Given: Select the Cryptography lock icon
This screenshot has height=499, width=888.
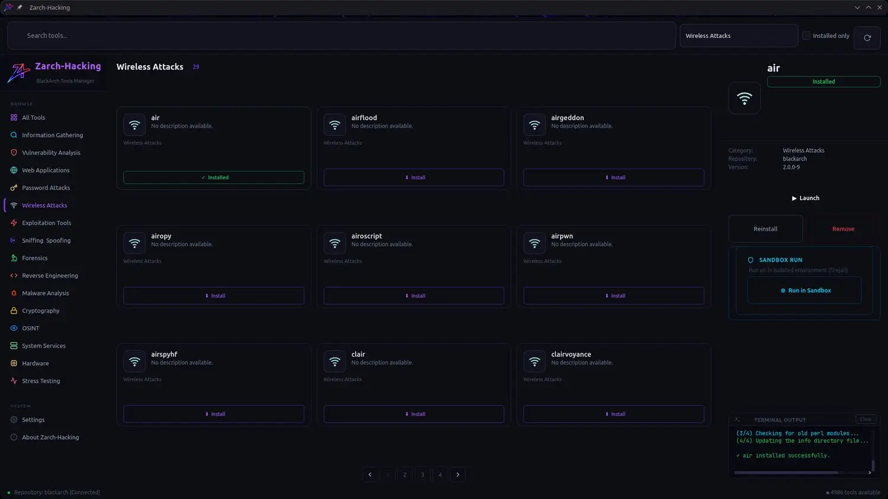Looking at the screenshot, I should (x=14, y=311).
